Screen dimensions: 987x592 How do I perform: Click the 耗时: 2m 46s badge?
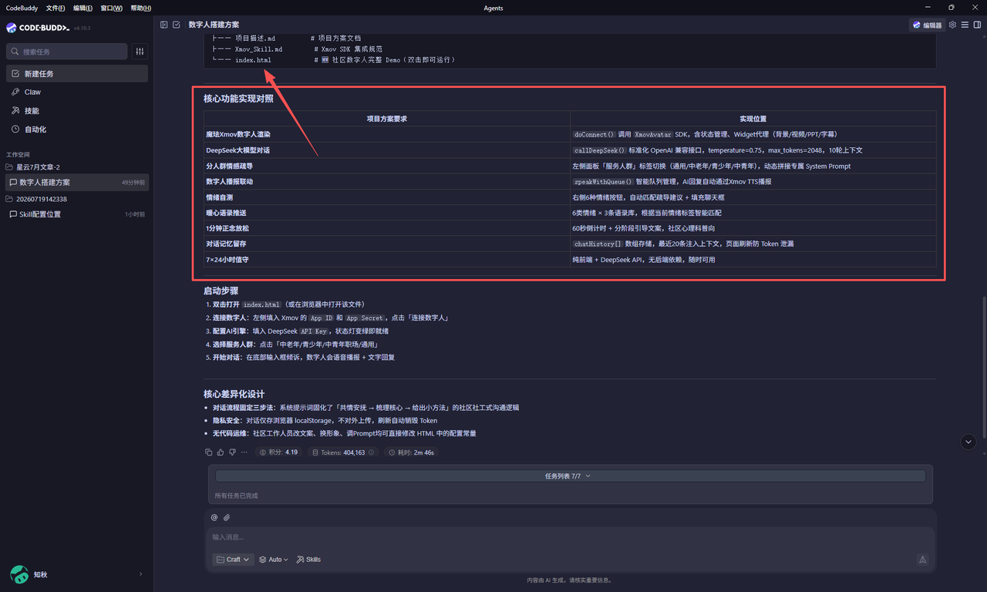coord(411,452)
